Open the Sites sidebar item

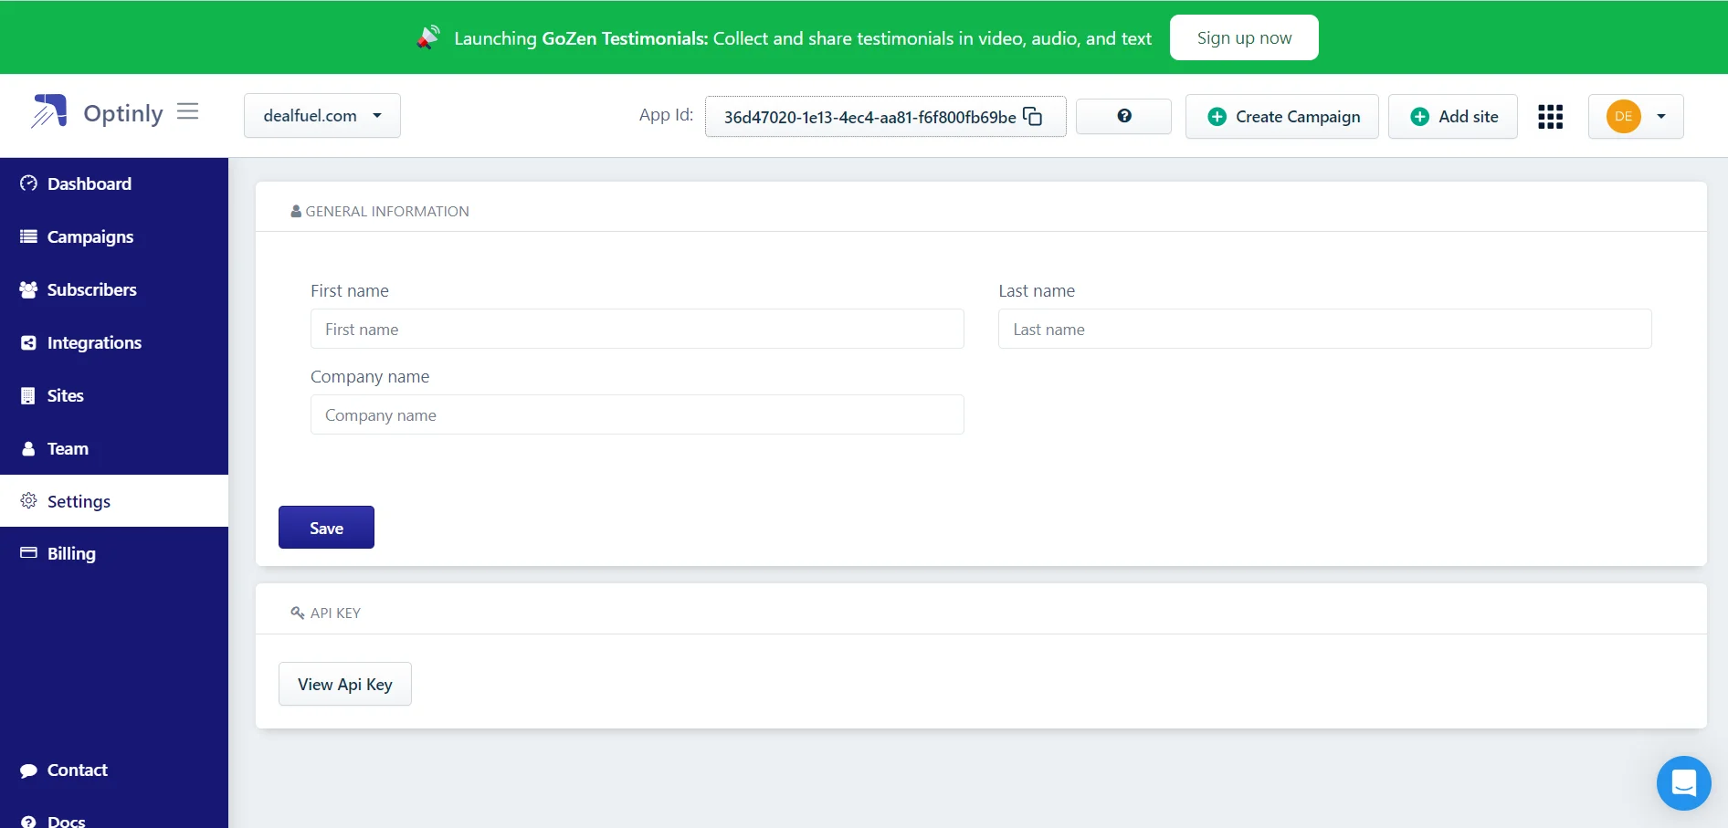pos(65,395)
